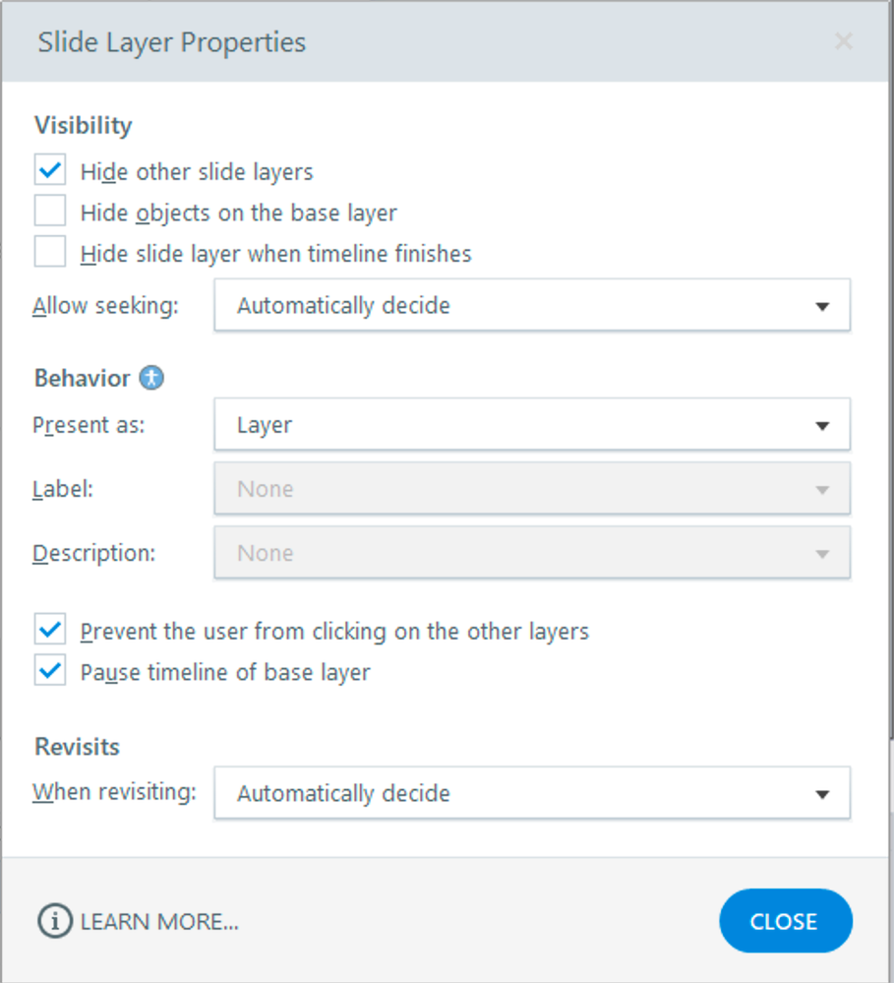The image size is (894, 983).
Task: Open the When revisiting dropdown
Action: [x=531, y=793]
